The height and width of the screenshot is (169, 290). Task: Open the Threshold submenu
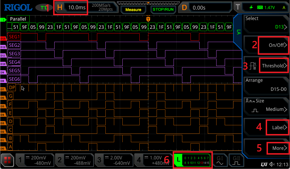click(273, 66)
